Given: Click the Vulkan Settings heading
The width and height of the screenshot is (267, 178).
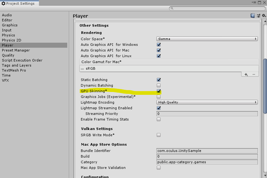Looking at the screenshot, I should (97, 129).
